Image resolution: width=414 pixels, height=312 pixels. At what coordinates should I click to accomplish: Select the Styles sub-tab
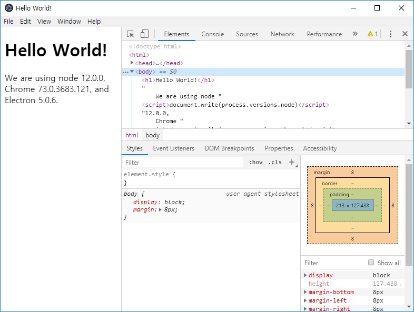point(134,148)
